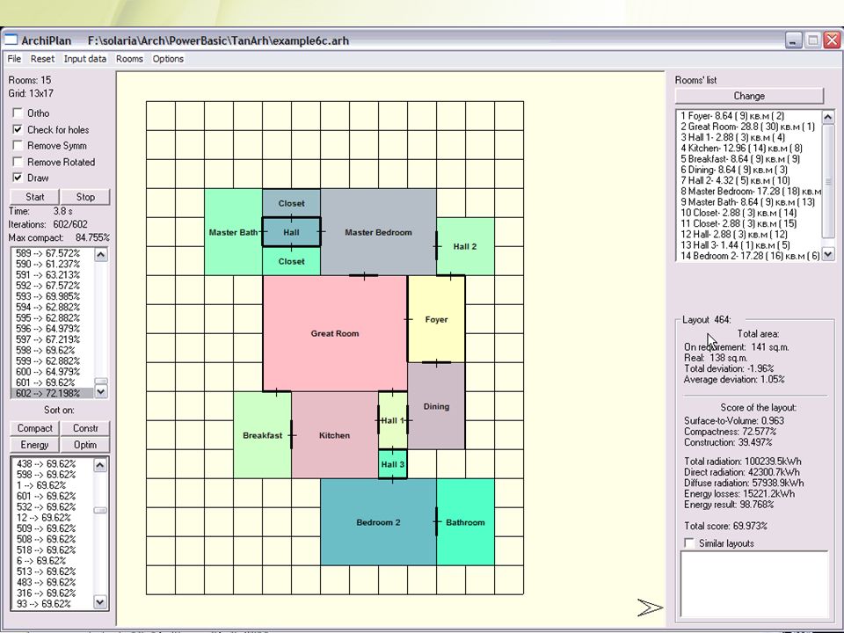Click the Master Bath room in plan
This screenshot has width=844, height=633.
pyautogui.click(x=233, y=232)
